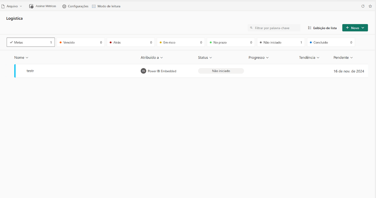Toggle the Não iniciado filter card

coord(281,42)
